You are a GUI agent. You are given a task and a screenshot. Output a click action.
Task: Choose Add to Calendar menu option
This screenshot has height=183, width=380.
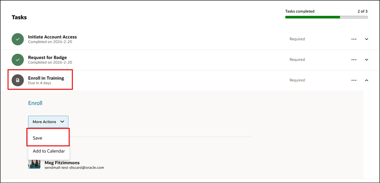click(x=49, y=151)
